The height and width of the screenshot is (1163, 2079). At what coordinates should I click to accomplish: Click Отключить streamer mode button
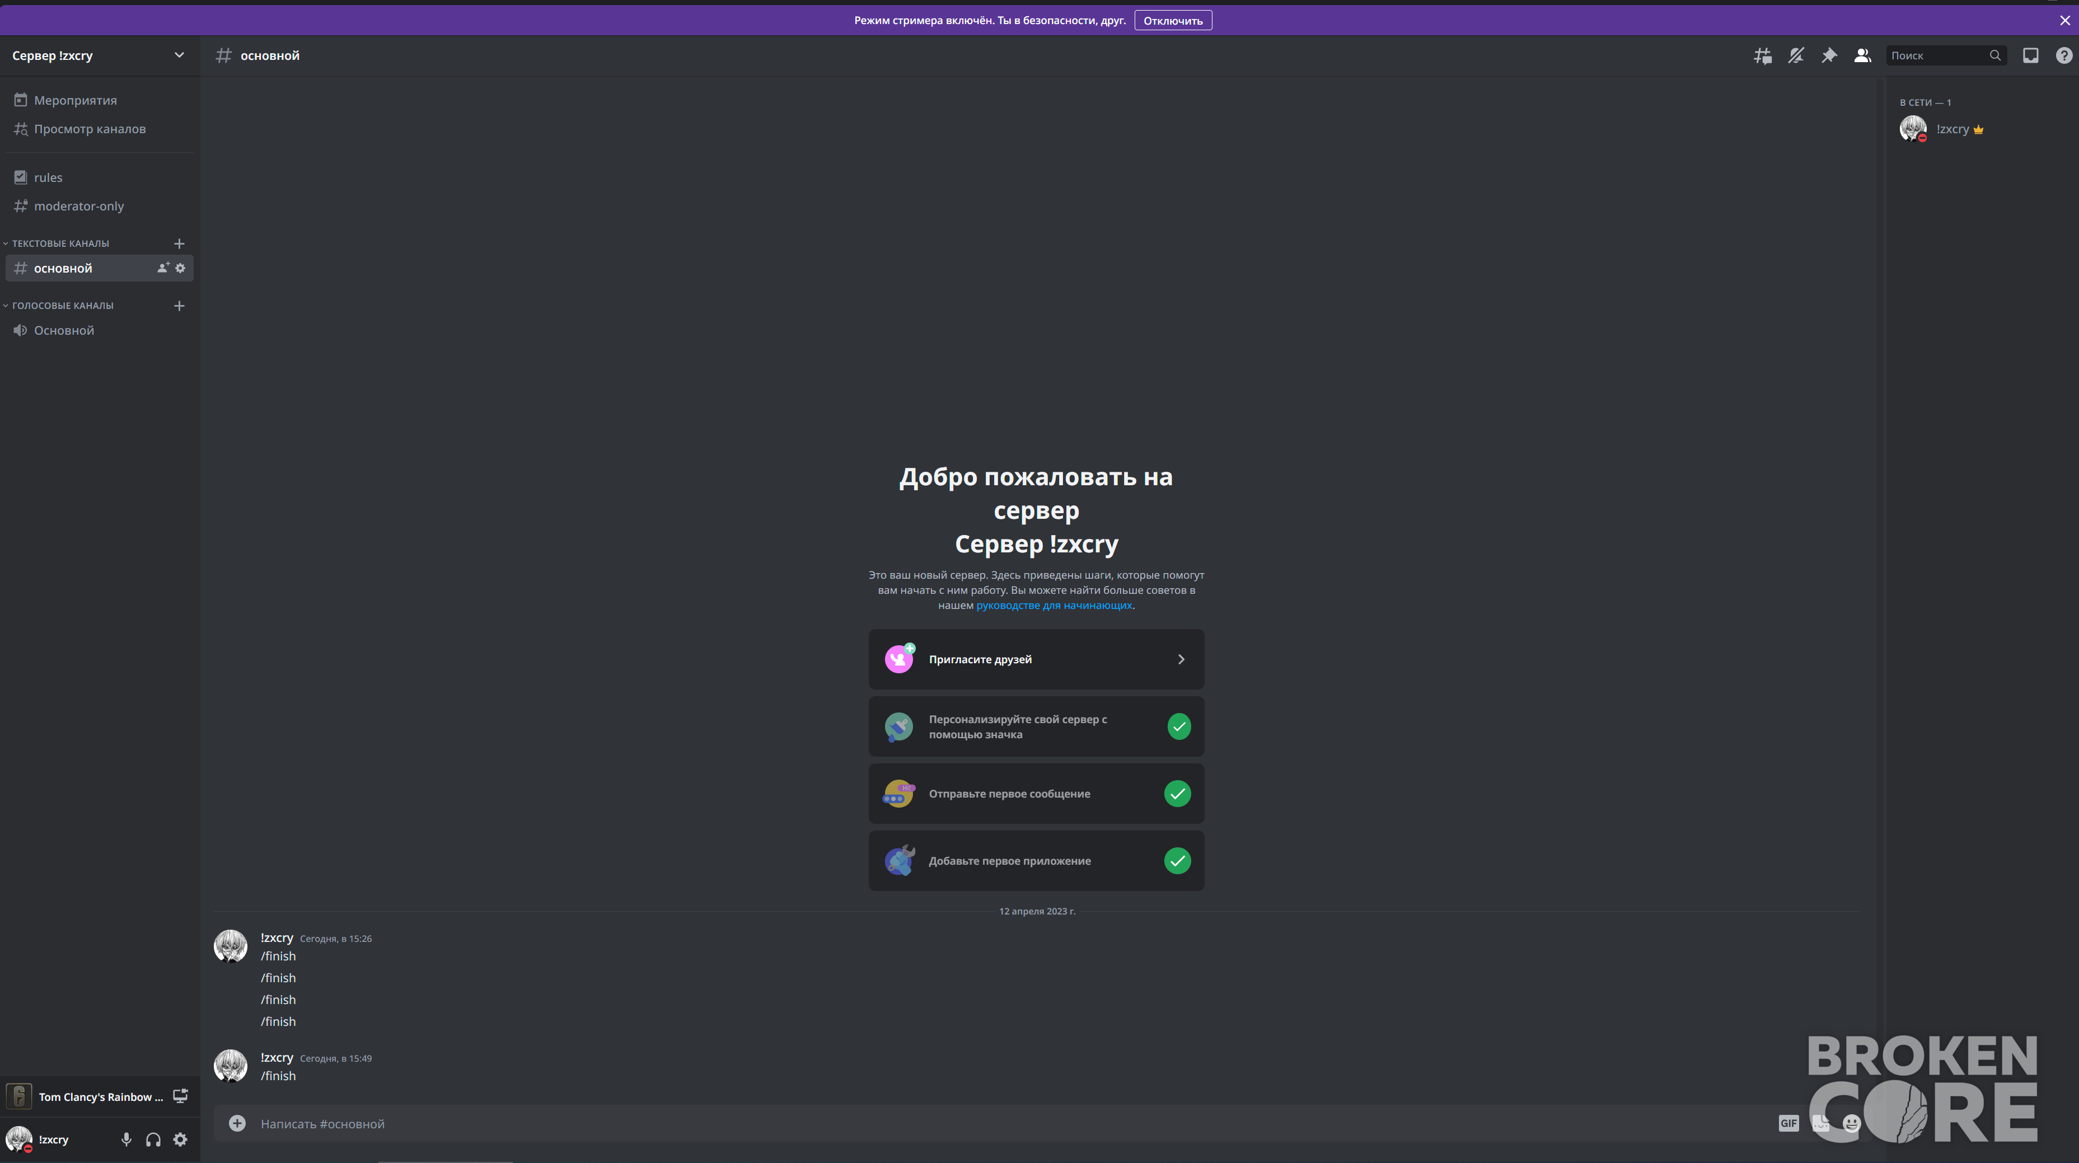point(1173,21)
